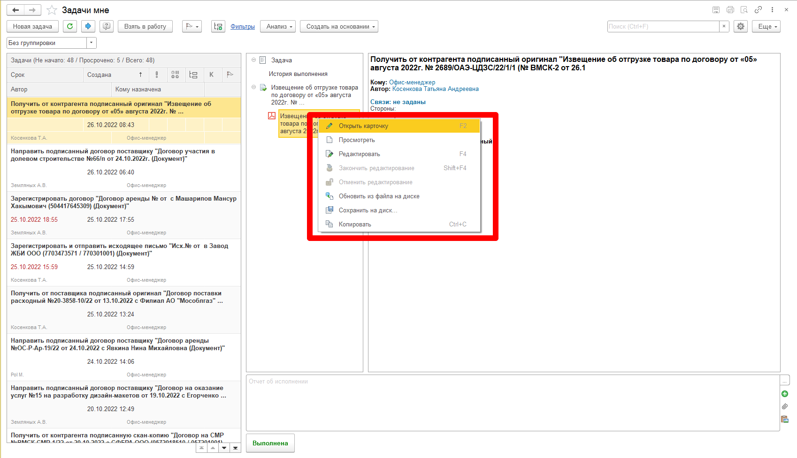Viewport: 797px width, 458px height.
Task: Select Открыть карточку in context menu
Action: click(399, 126)
